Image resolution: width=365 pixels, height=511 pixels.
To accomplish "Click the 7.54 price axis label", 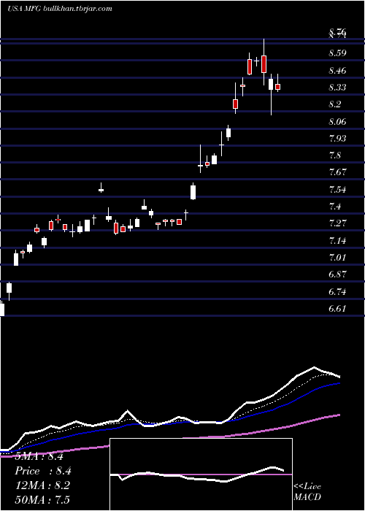I will (337, 190).
